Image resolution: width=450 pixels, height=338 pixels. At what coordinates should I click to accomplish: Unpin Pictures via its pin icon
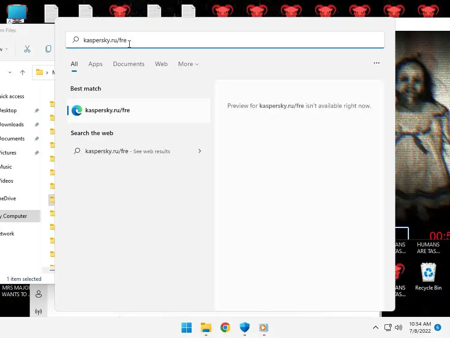(37, 153)
